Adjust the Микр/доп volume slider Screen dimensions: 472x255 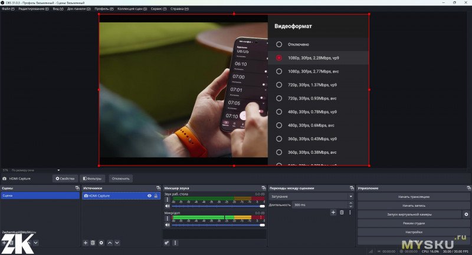218,224
